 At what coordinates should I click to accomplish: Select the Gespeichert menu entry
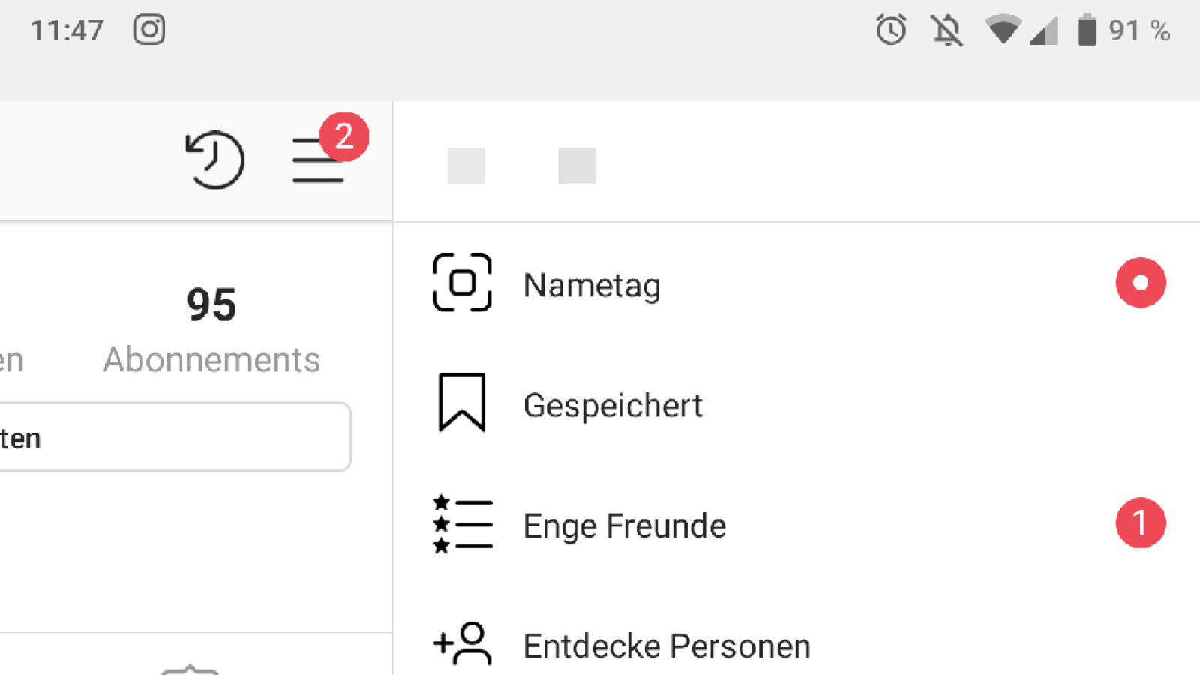tap(613, 406)
